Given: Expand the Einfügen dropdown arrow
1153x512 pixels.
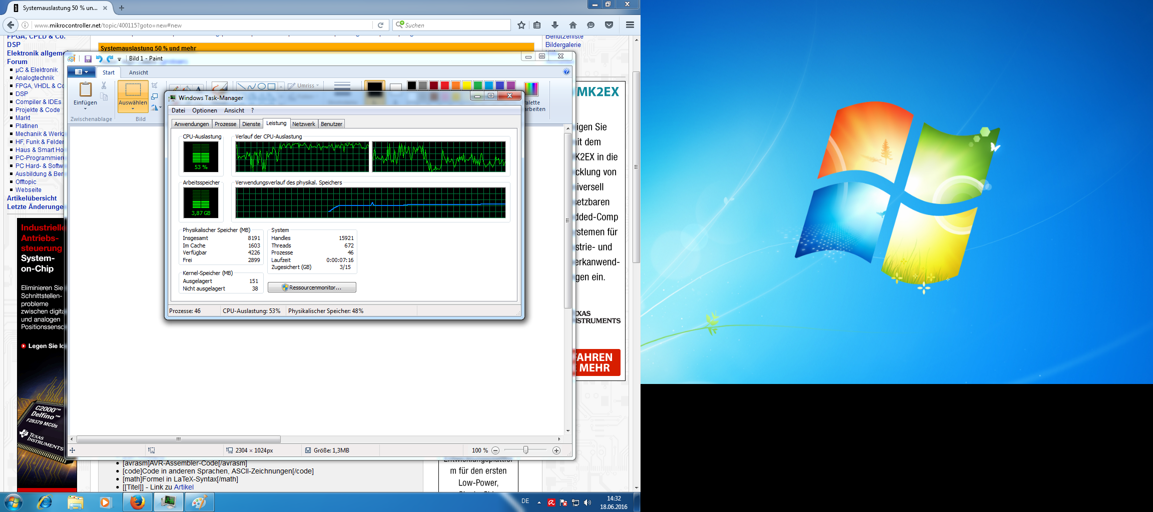Looking at the screenshot, I should [x=86, y=108].
